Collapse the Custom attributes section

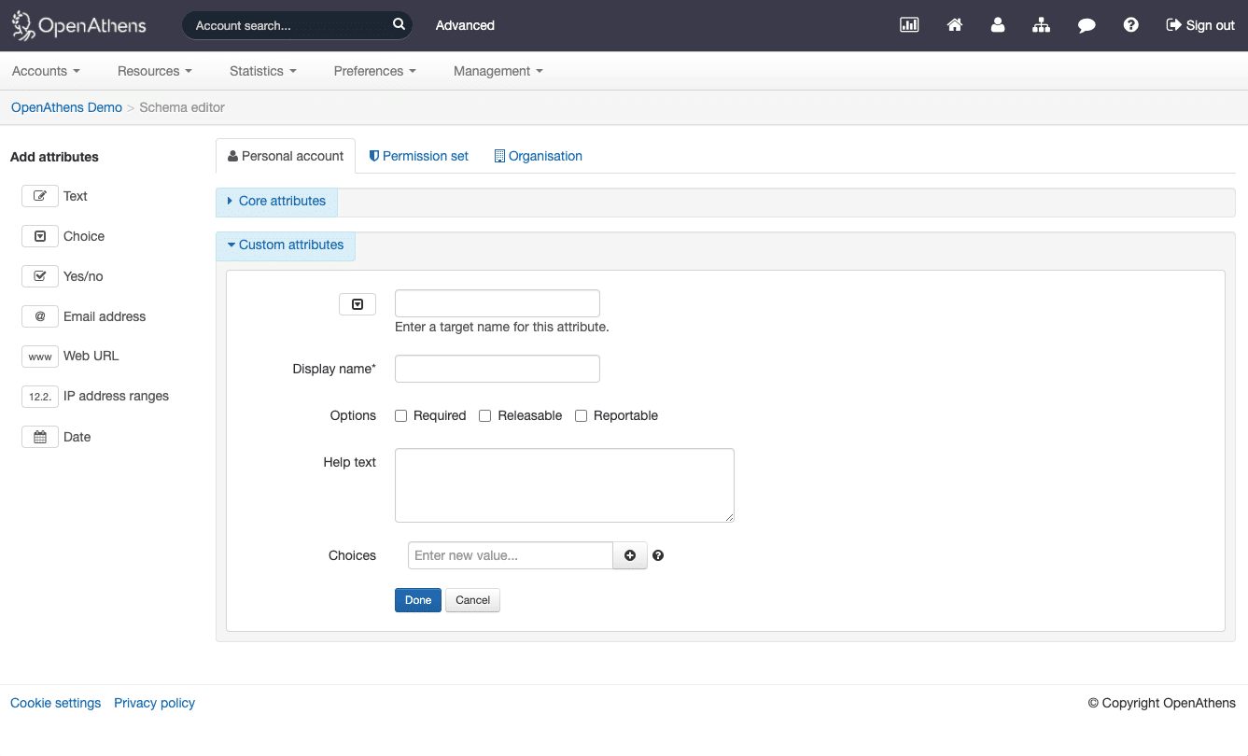coord(285,245)
